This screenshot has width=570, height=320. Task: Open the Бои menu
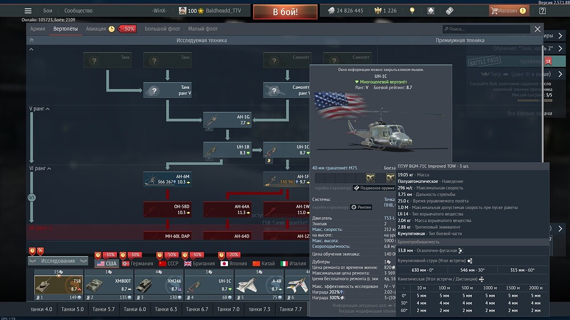pos(48,10)
